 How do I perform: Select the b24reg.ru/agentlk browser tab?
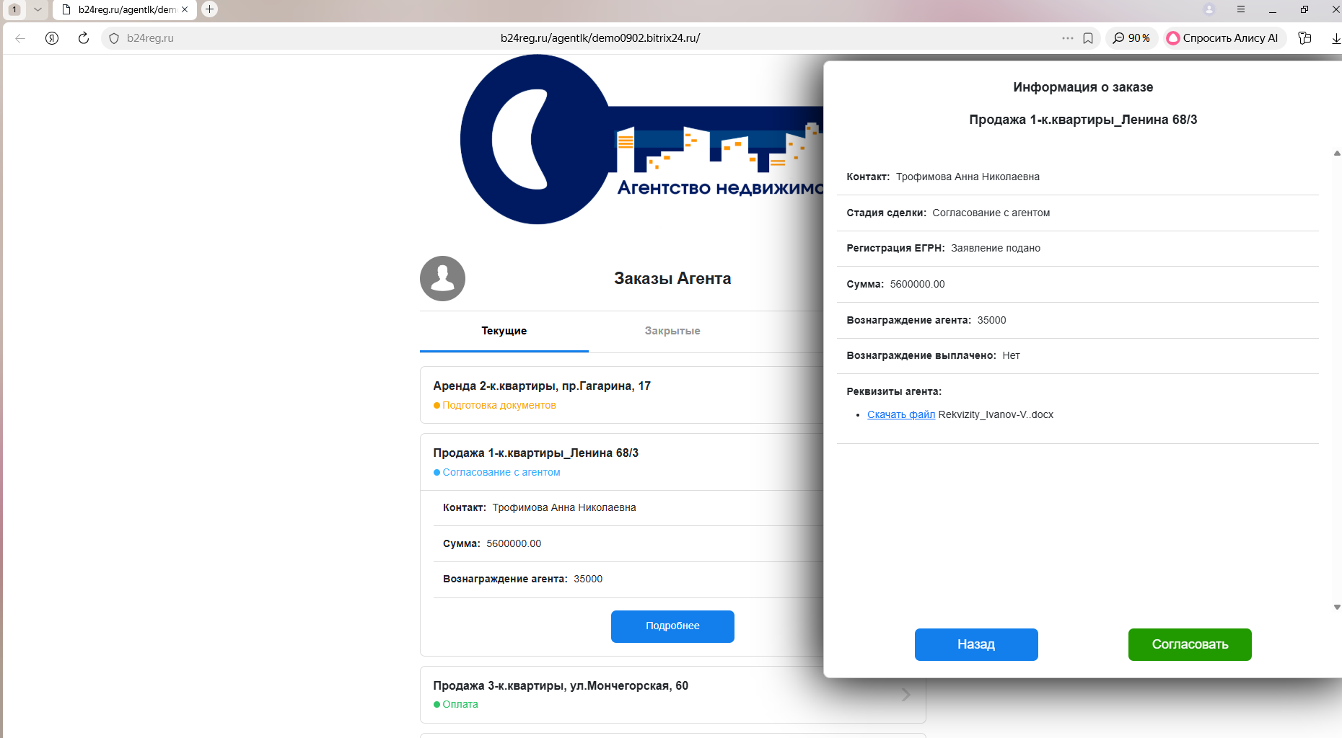125,9
